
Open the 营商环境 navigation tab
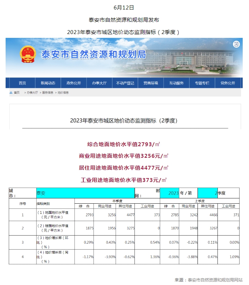(x=151, y=83)
